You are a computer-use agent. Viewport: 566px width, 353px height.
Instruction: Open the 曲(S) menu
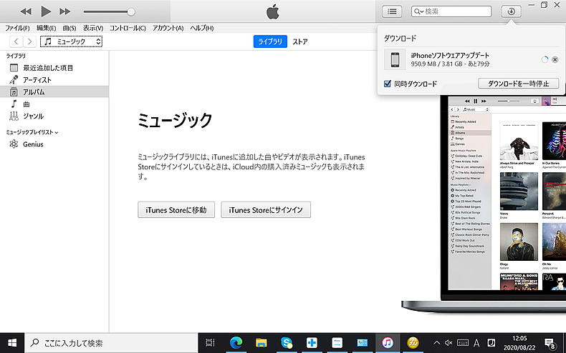(x=69, y=28)
